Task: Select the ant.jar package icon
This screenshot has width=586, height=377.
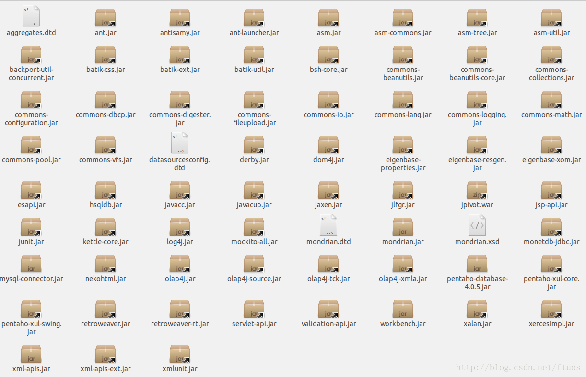Action: 105,18
